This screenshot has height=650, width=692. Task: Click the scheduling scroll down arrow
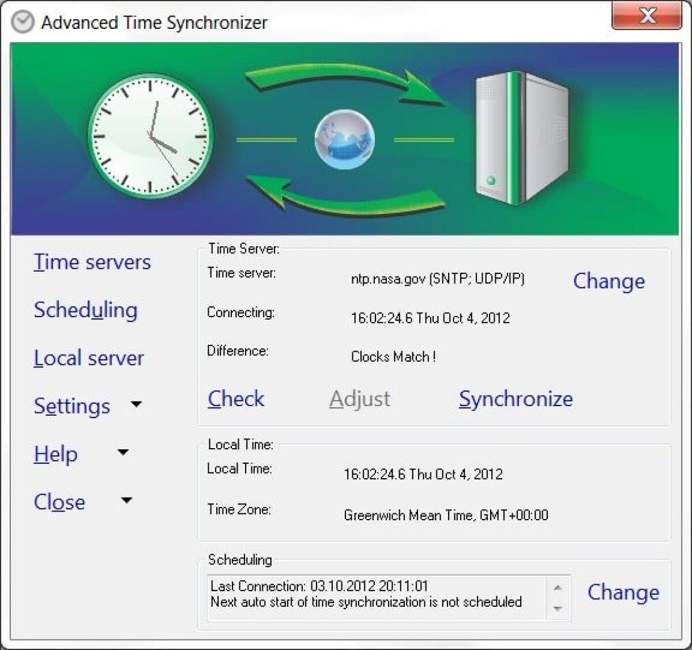(x=556, y=610)
